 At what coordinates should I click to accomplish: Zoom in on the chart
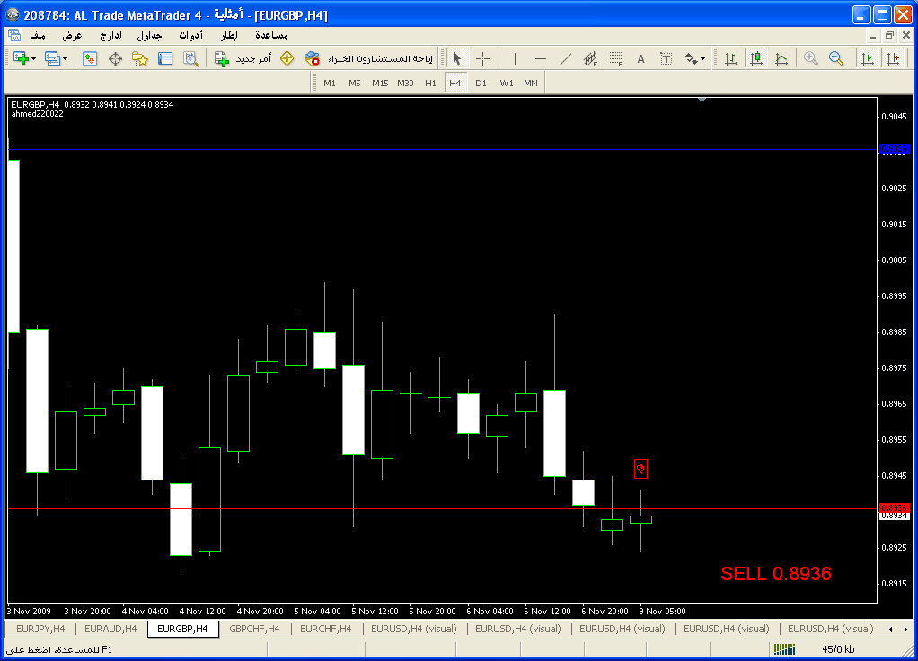coord(811,58)
